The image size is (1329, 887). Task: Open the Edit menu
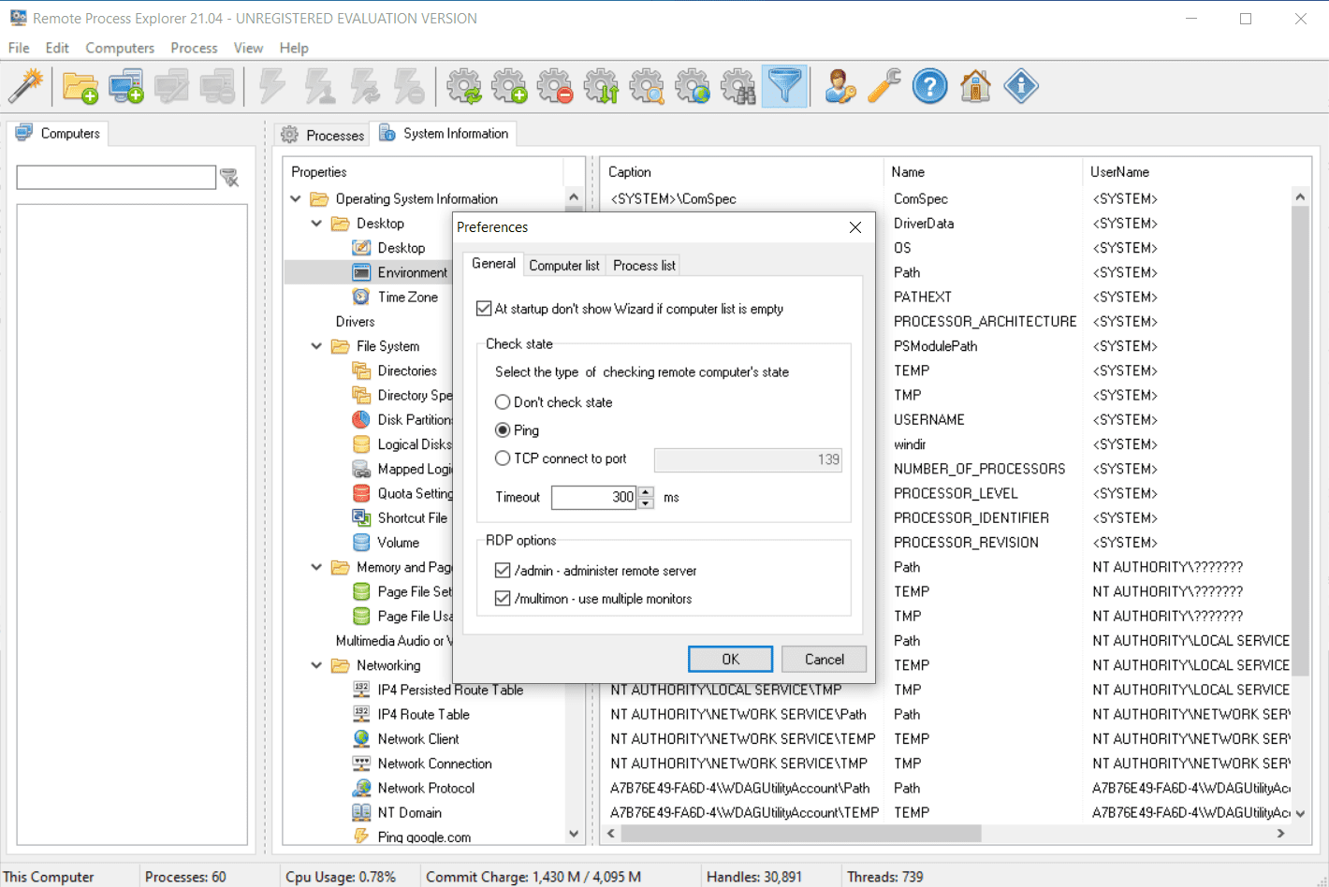57,48
